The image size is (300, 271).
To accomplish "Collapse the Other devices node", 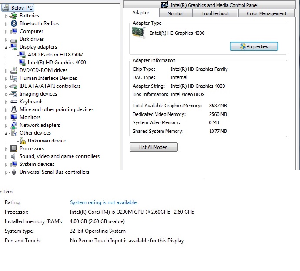I will [x=6, y=133].
